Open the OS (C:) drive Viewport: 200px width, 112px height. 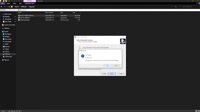pyautogui.click(x=7, y=52)
